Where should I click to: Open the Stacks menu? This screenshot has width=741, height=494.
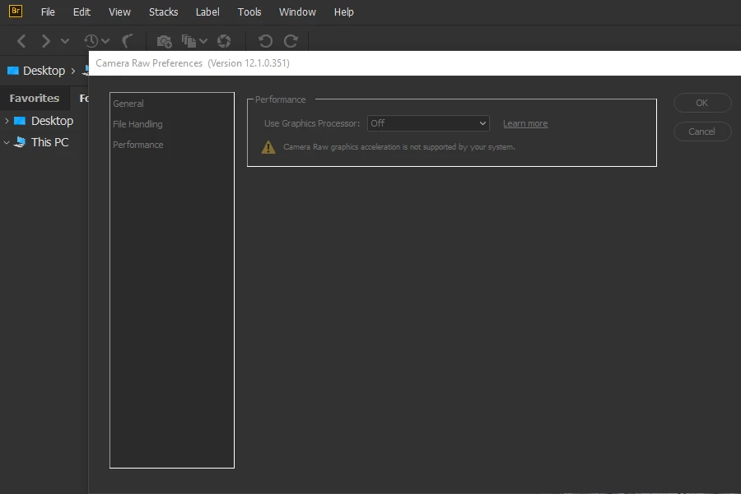[164, 12]
